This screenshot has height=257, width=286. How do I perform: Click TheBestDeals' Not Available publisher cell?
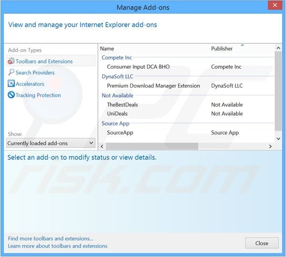pos(227,105)
